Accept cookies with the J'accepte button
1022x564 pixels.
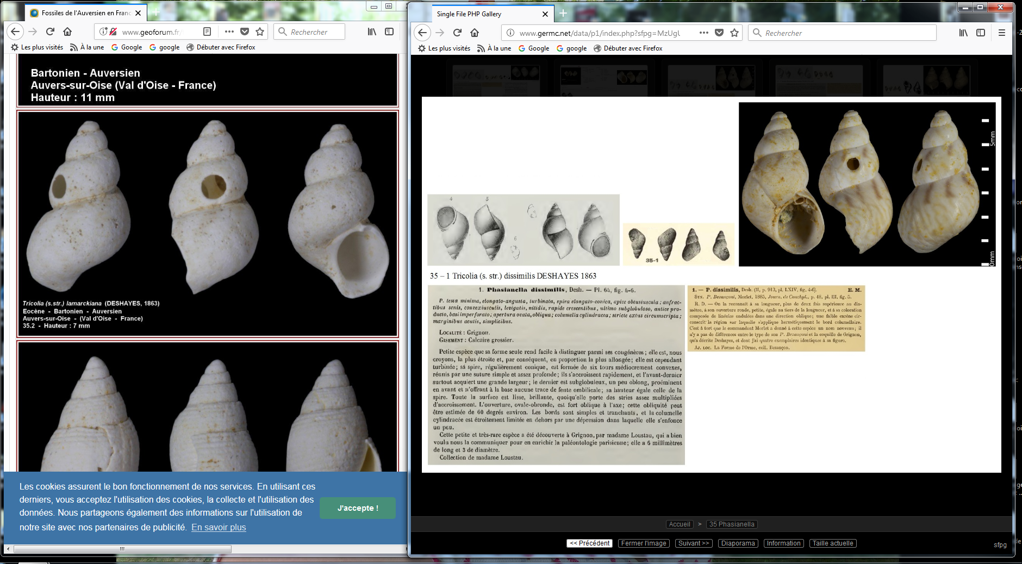point(357,508)
